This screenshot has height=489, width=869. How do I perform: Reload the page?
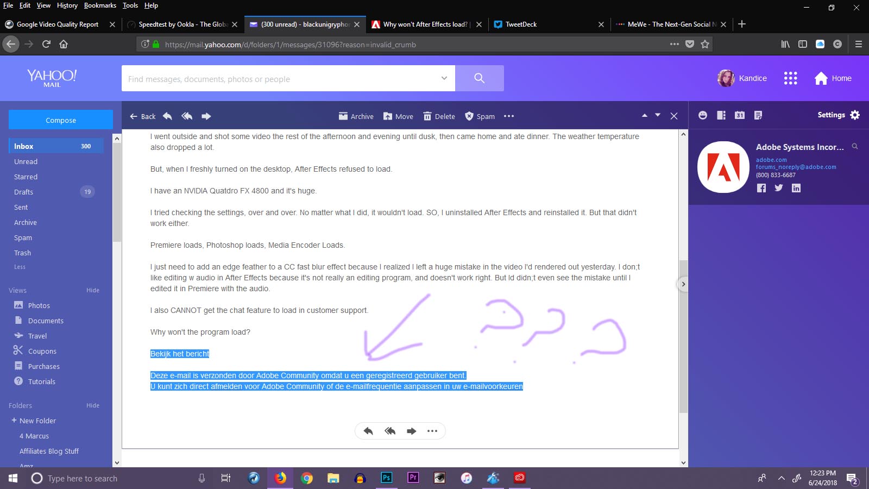tap(46, 44)
